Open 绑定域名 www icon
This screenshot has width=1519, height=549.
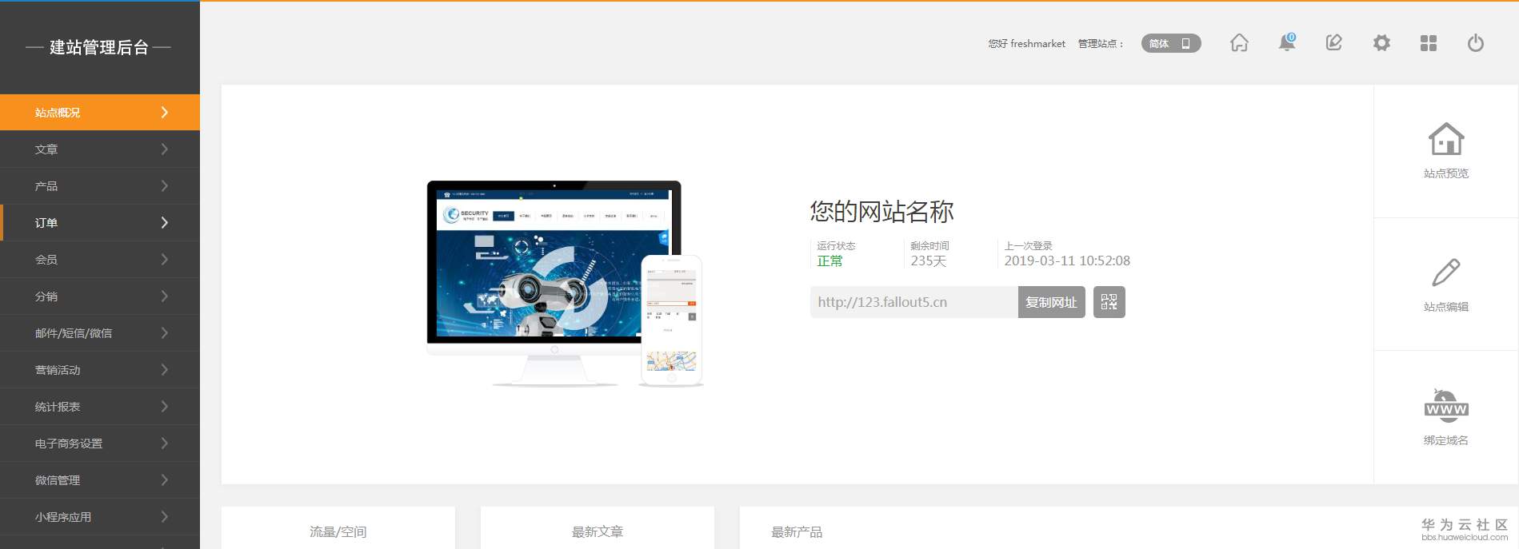(x=1446, y=406)
